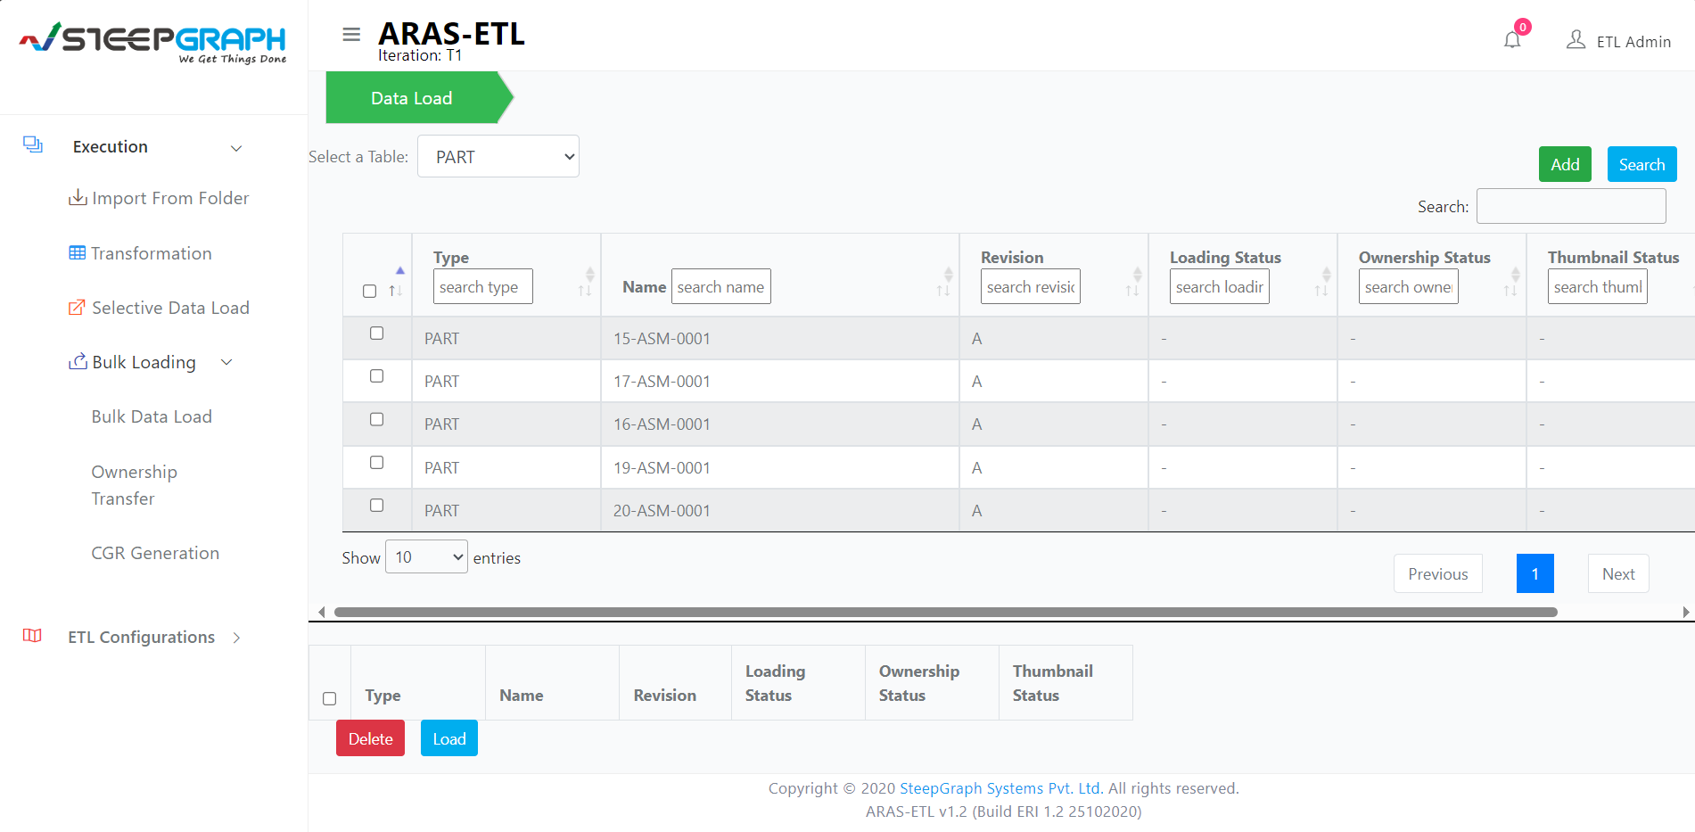Click the Add button
Image resolution: width=1695 pixels, height=832 pixels.
(1564, 164)
